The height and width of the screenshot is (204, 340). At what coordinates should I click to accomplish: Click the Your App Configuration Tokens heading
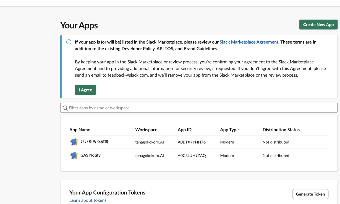pos(107,192)
